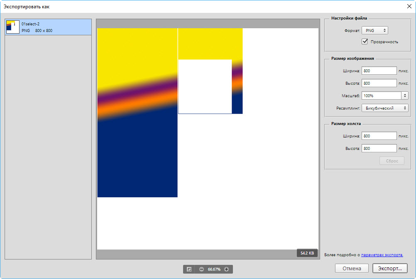The image size is (416, 279).
Task: Expand the Масштаб dropdown arrow
Action: click(x=404, y=95)
